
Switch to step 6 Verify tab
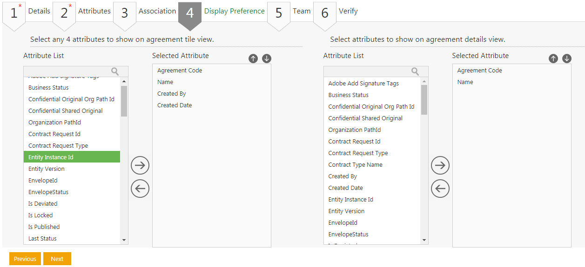[348, 11]
